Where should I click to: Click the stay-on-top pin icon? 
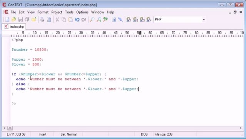[x=120, y=20]
